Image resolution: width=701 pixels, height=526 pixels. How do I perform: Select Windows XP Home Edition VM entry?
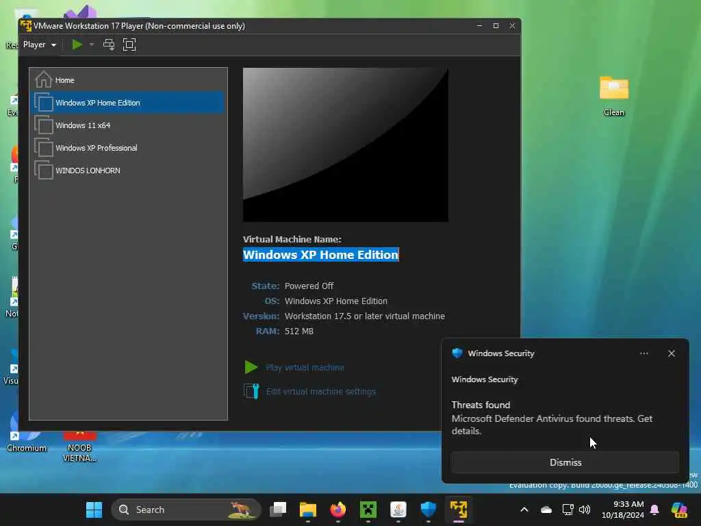pos(128,103)
